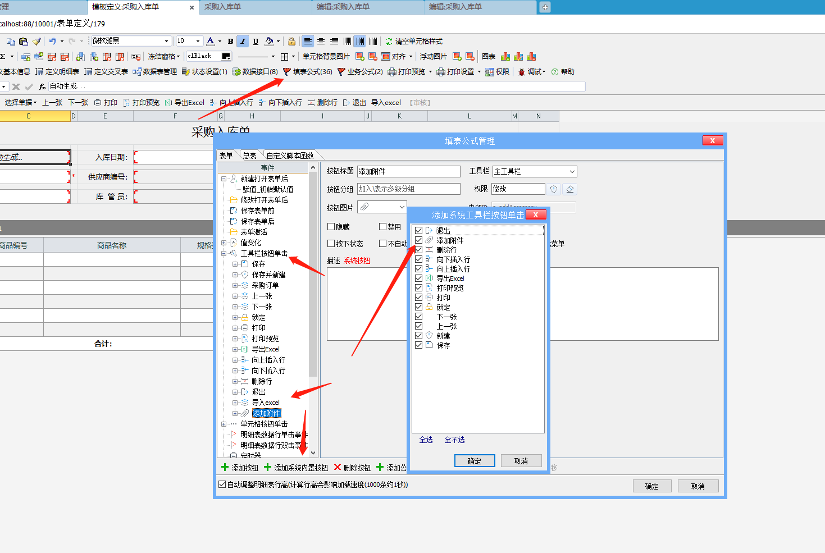Click the lock cell icon
Viewport: 825px width, 553px height.
pos(291,41)
